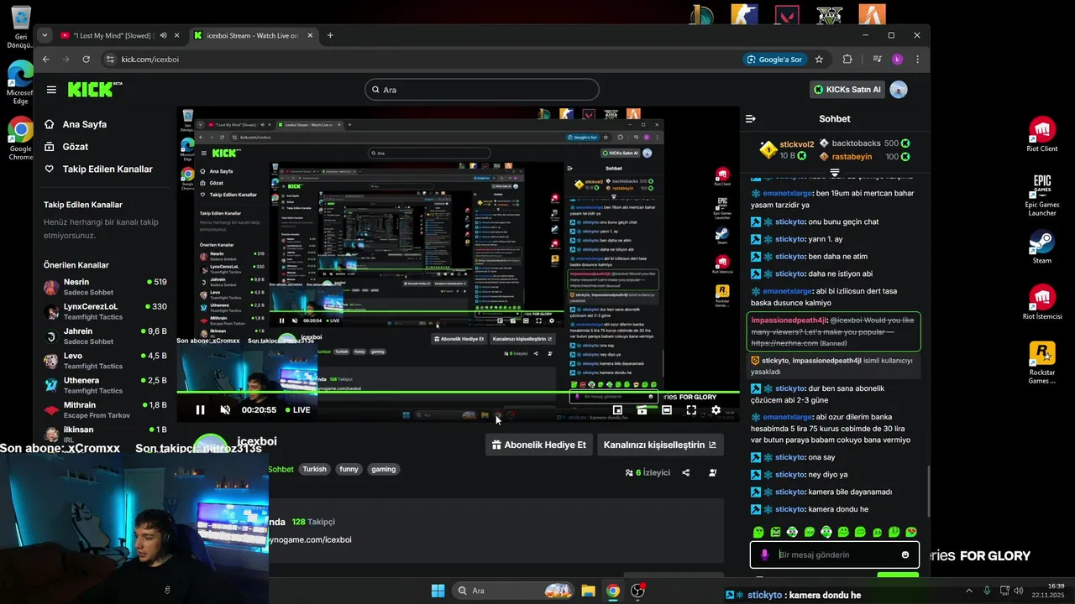Click the share stream icon

(x=686, y=473)
